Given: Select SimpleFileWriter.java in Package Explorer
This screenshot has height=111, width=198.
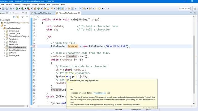Looking at the screenshot, I should (17, 50).
